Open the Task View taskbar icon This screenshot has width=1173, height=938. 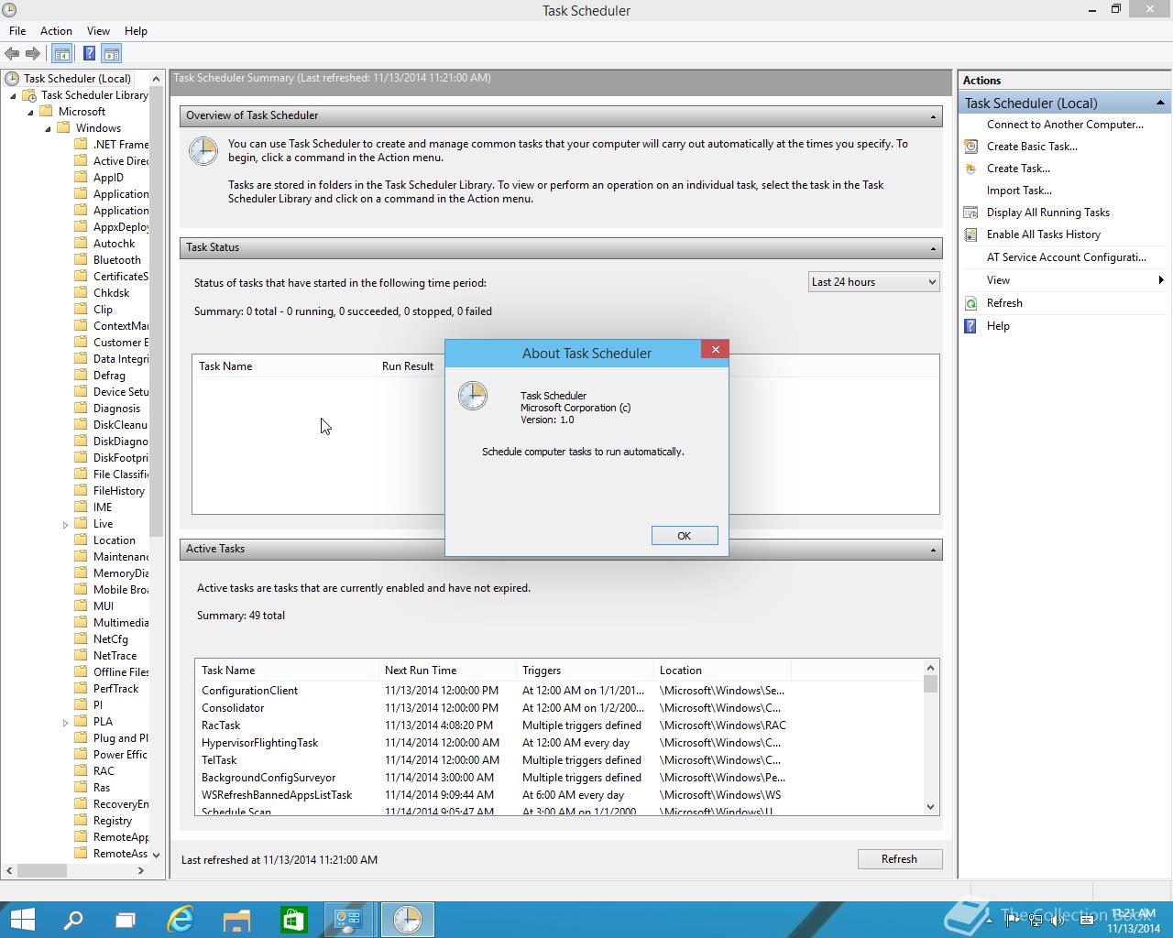(126, 920)
